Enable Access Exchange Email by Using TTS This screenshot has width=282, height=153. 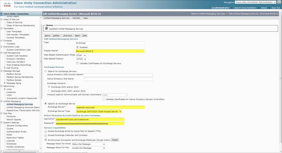pyautogui.click(x=45, y=132)
